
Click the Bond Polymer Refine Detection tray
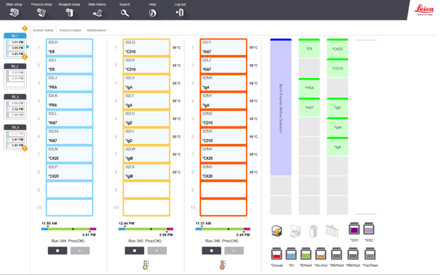point(280,108)
